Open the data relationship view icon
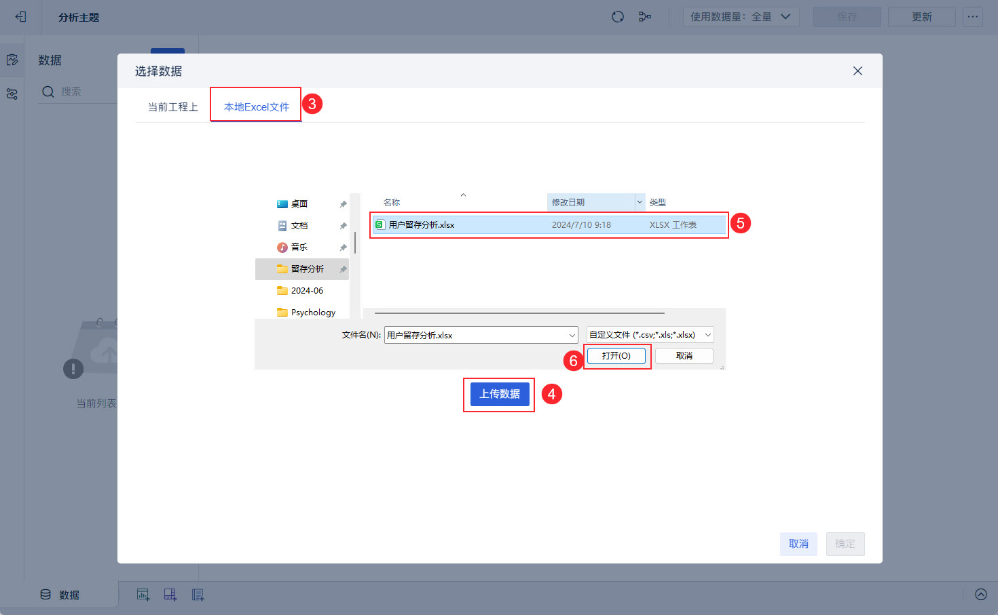998x615 pixels. click(645, 17)
